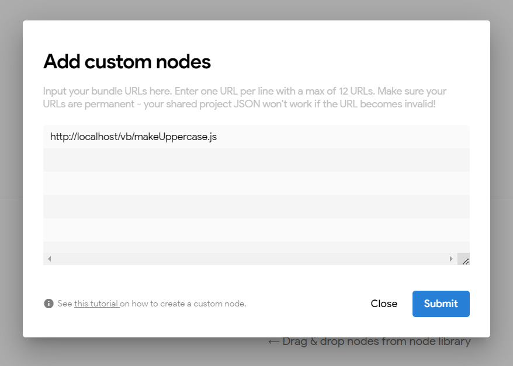
Task: Click the info circle icon beside tutorial note
Action: (48, 304)
